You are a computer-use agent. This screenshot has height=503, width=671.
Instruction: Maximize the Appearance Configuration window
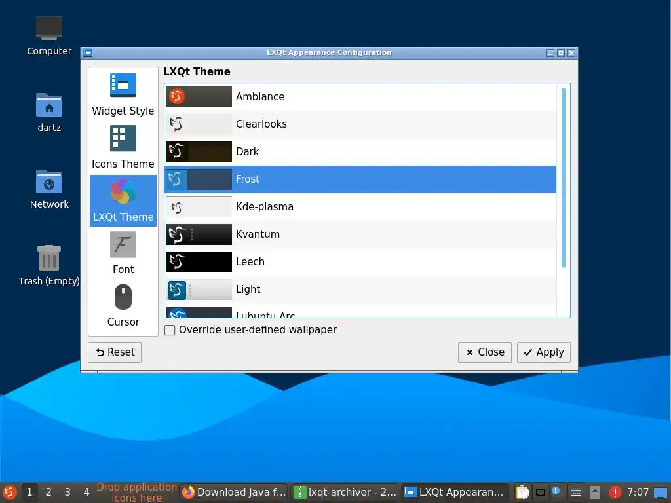click(x=561, y=53)
